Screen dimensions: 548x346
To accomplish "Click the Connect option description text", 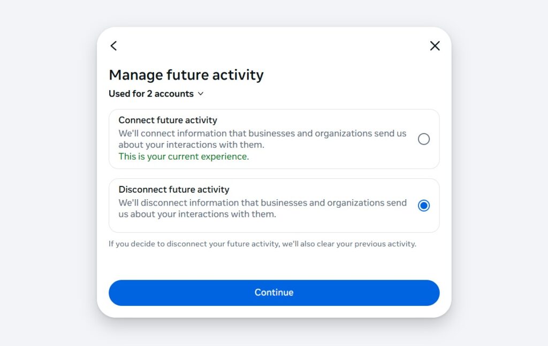I will (262, 139).
